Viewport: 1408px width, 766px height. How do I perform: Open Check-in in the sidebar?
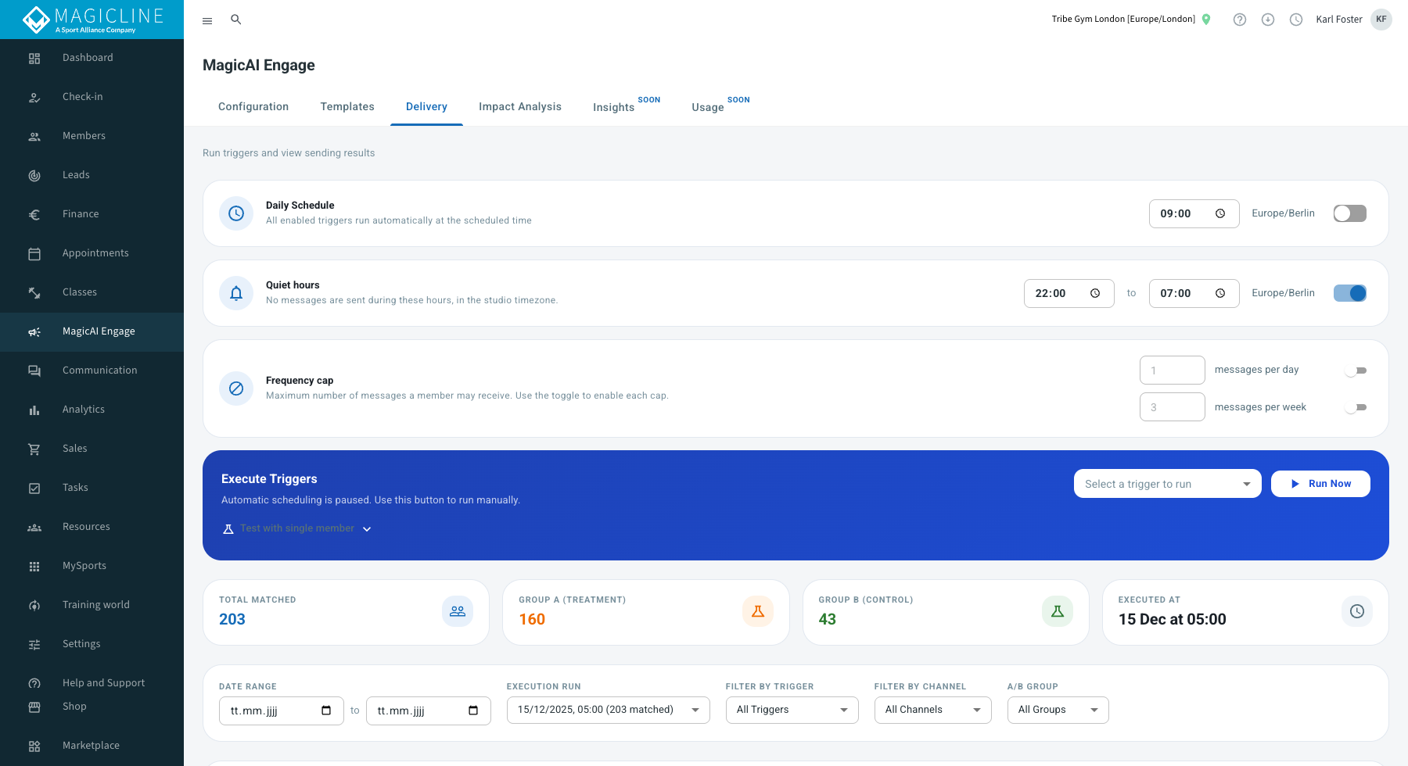(92, 97)
